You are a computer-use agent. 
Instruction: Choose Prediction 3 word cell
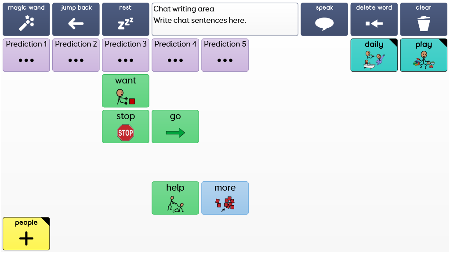125,55
